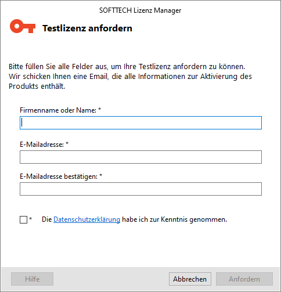Click the E-Mailadresse bestätigen input box

click(x=140, y=189)
